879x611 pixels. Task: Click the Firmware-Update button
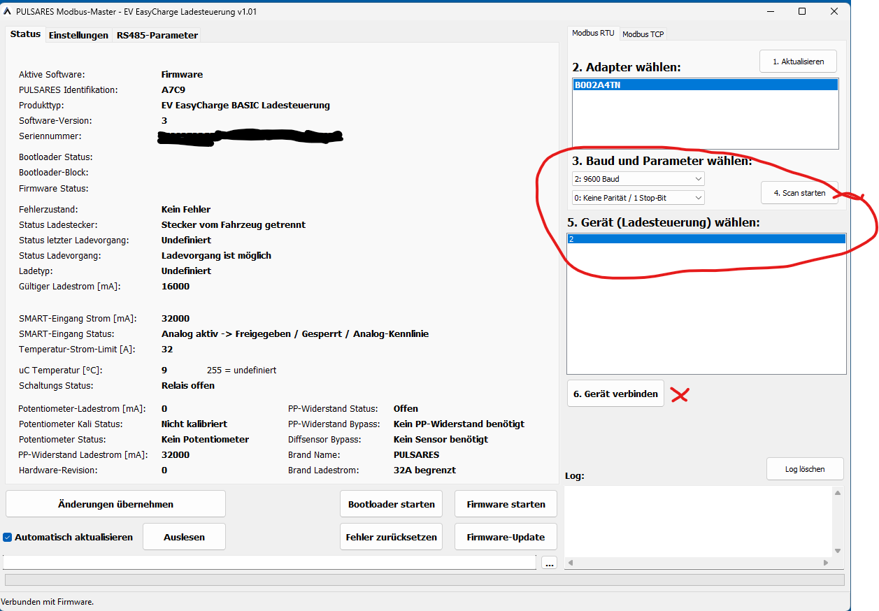[x=506, y=537]
